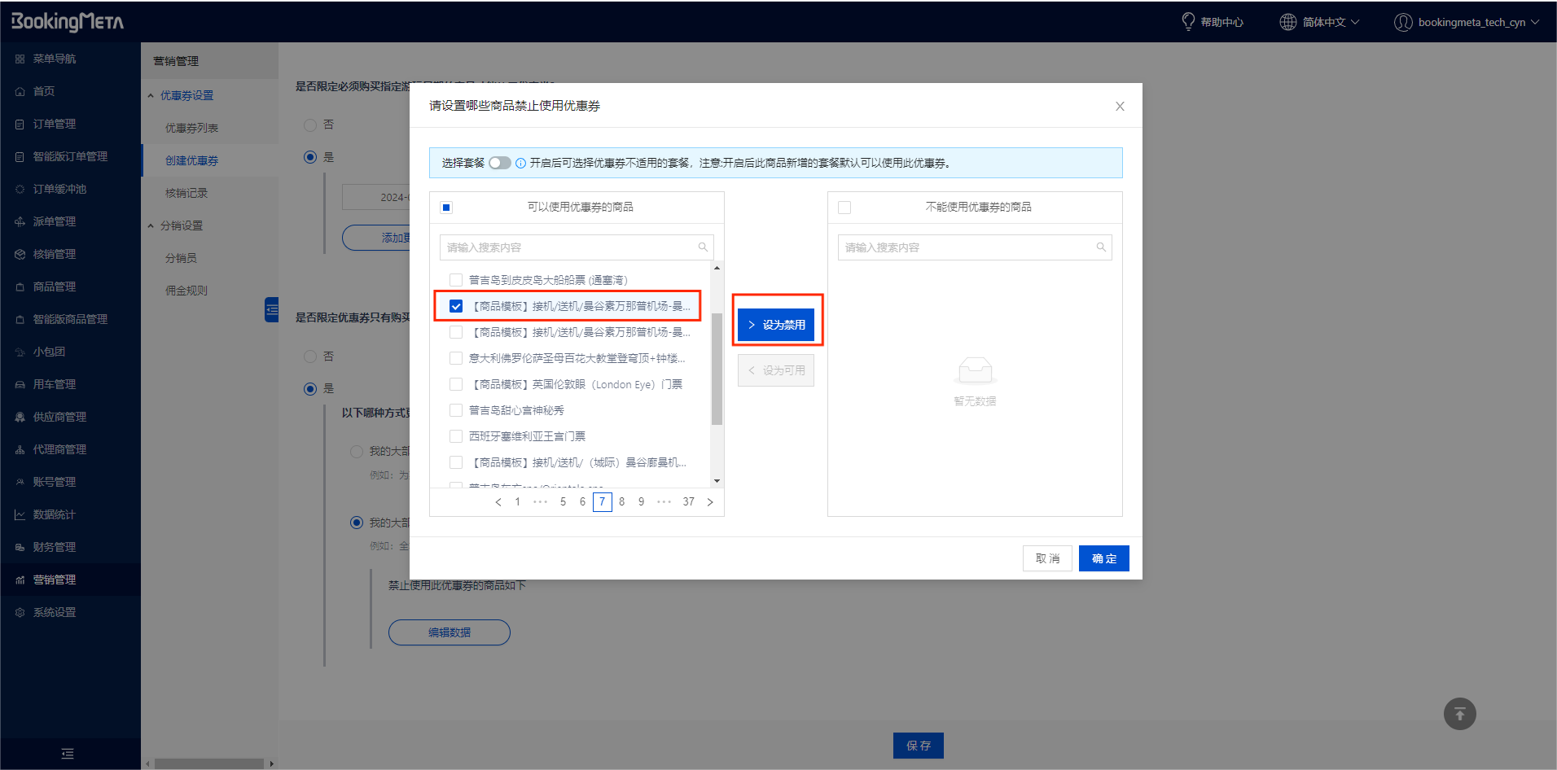Click the sidebar collapse icon at bottom
This screenshot has width=1557, height=770.
click(68, 754)
